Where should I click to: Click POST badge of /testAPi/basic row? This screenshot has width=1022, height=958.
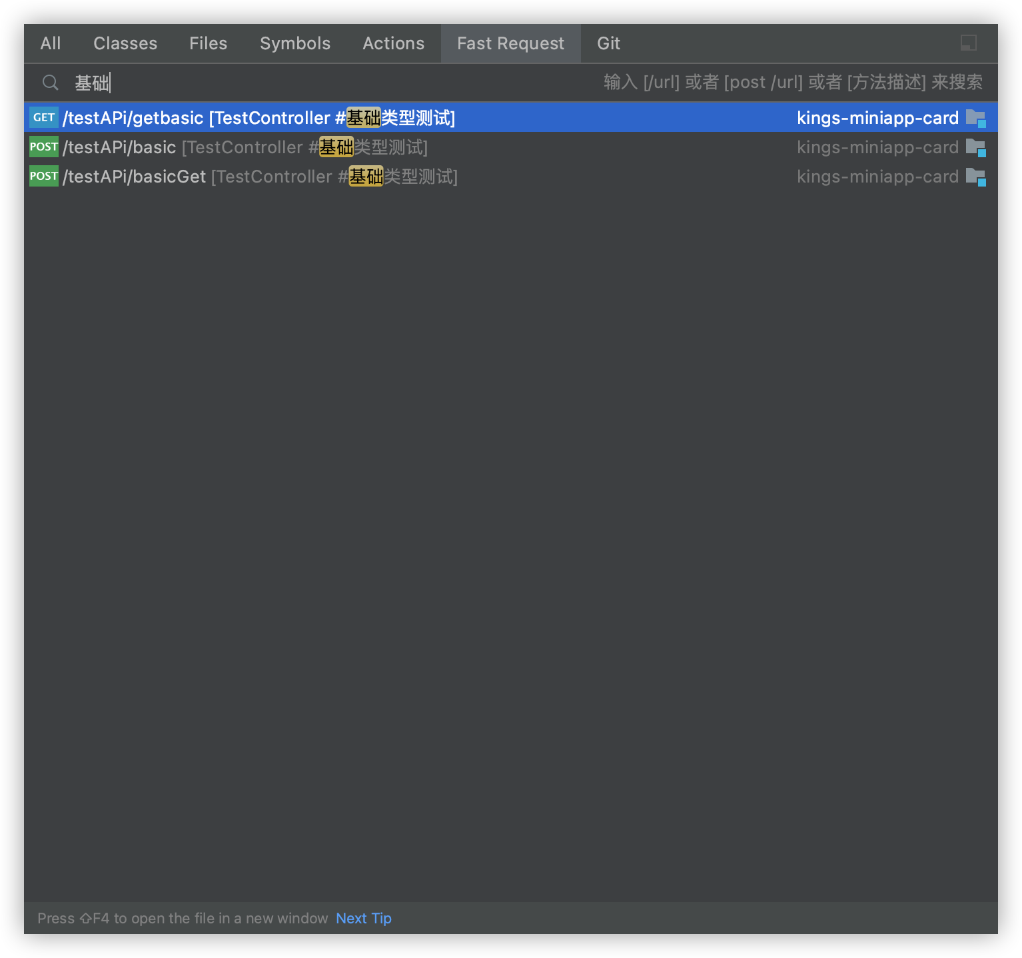(x=44, y=147)
